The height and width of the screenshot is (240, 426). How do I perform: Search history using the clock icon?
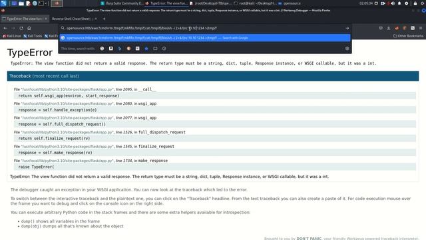(164, 49)
